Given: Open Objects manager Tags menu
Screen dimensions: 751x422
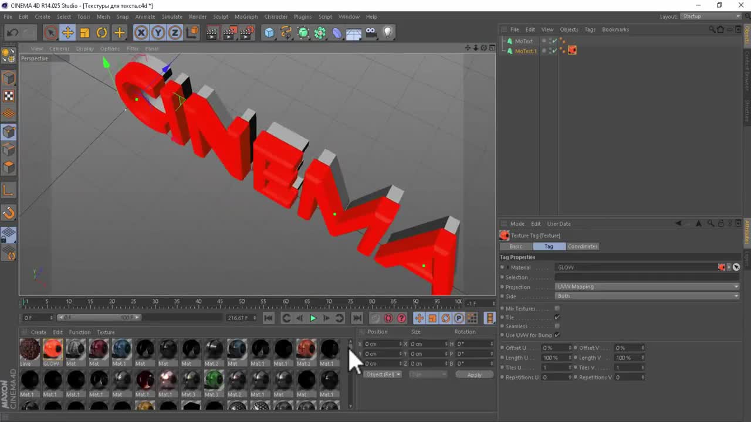Looking at the screenshot, I should tap(590, 29).
